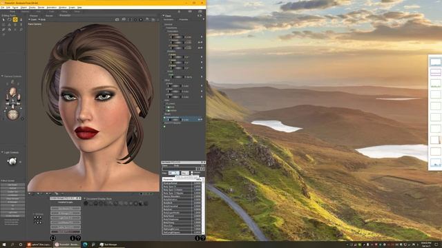Select the yellow highlighted editing tool

coord(15,19)
